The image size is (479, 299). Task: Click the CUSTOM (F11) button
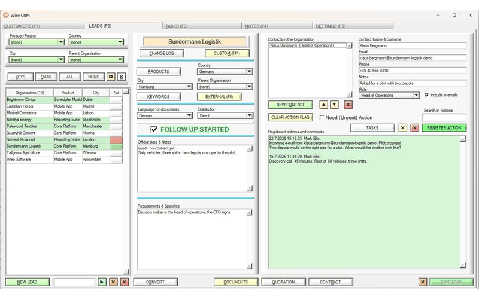coord(227,53)
